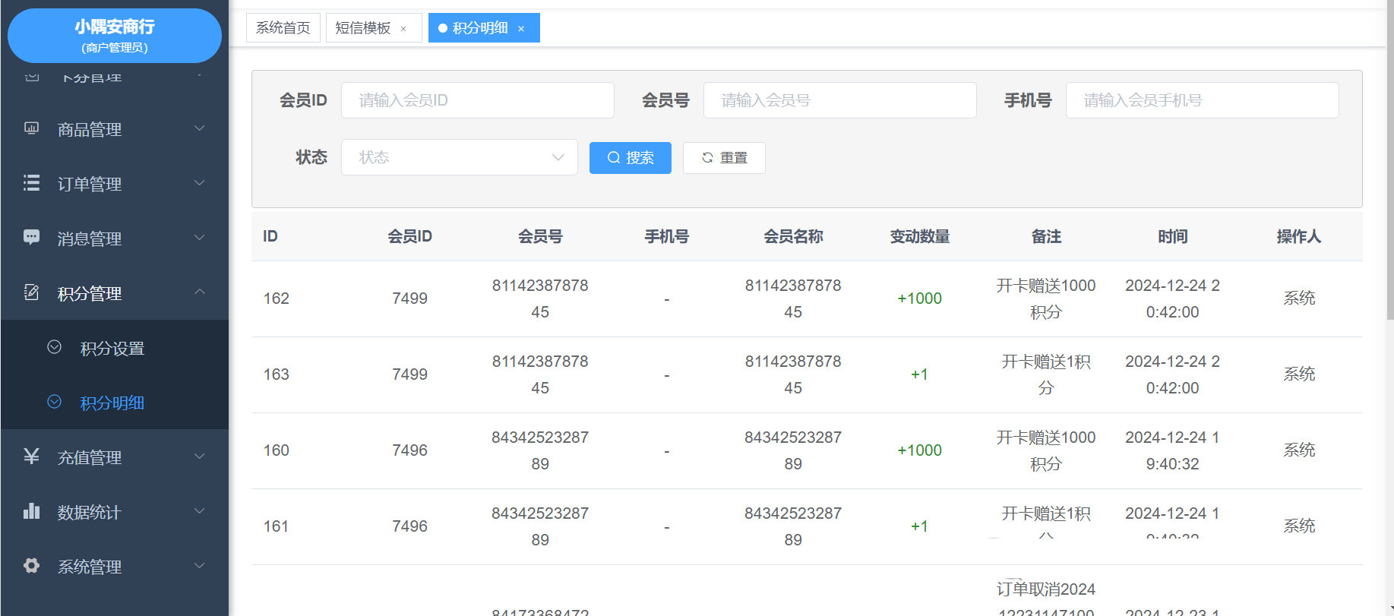Click the 消息管理 chat bubble icon

click(x=31, y=238)
